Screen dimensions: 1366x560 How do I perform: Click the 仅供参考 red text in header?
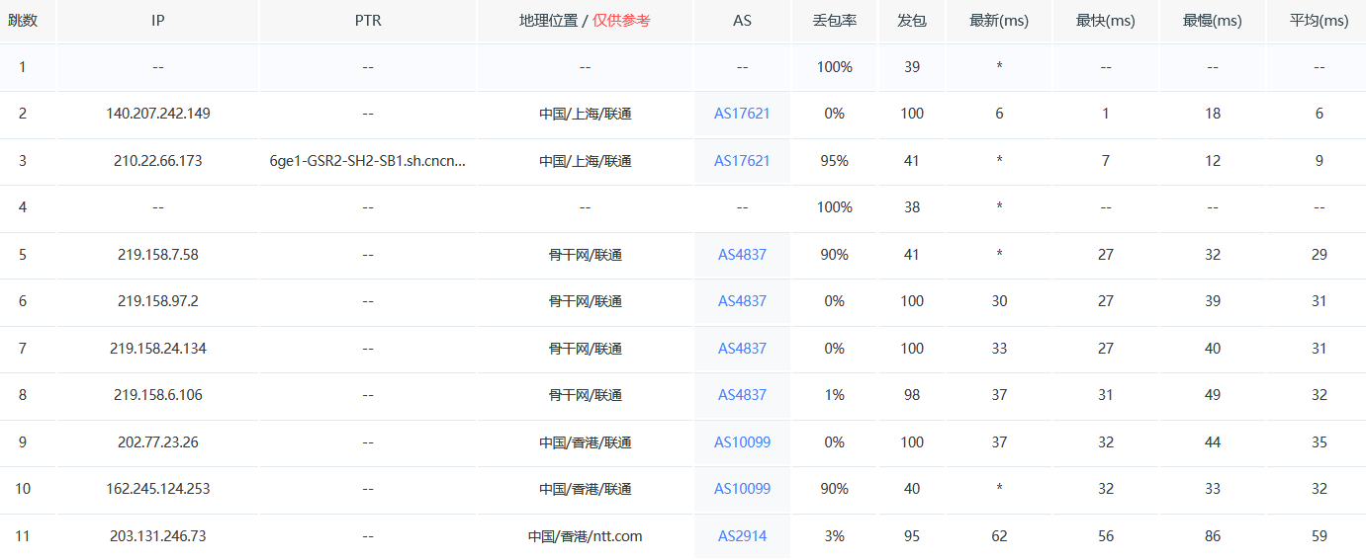point(621,21)
